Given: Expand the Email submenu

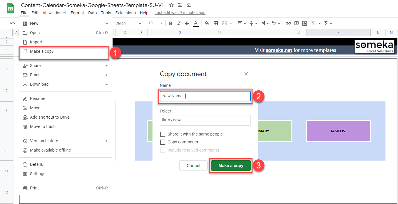Looking at the screenshot, I should coord(66,75).
